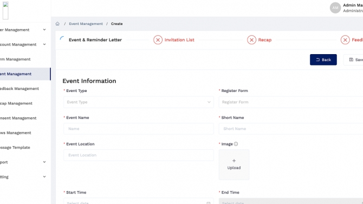Select Event Management in the sidebar

(25, 74)
